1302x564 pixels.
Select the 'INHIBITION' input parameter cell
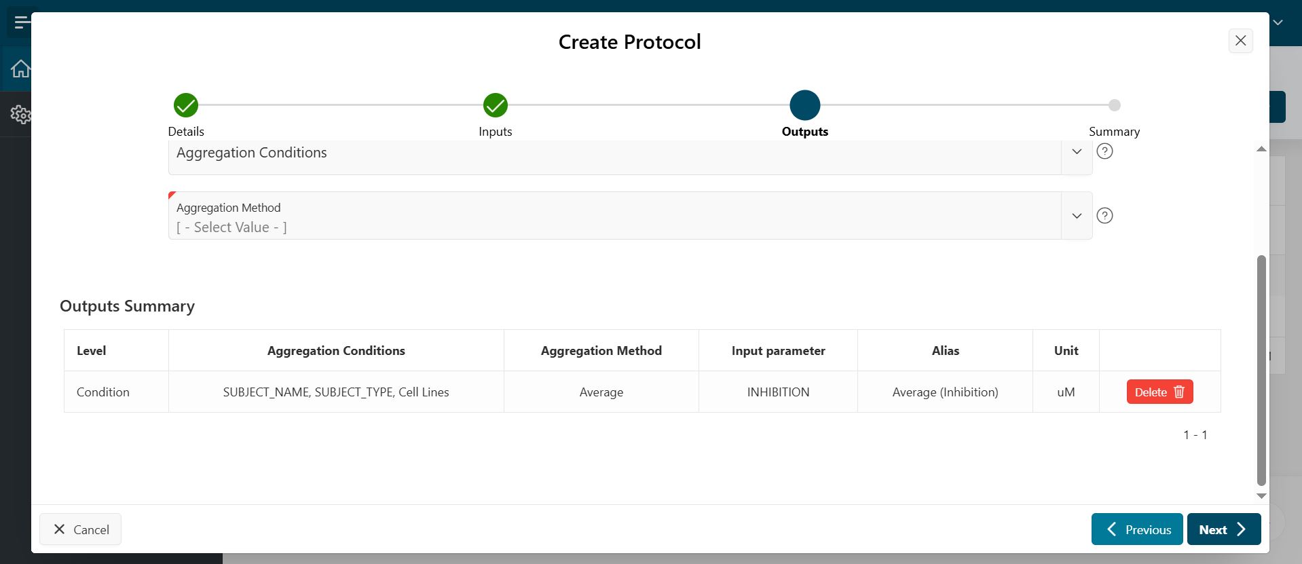tap(779, 392)
